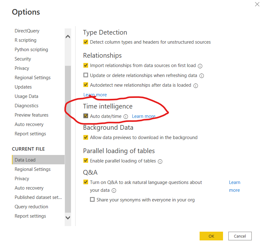
Task: Confirm changes with the OK button
Action: pos(211,236)
